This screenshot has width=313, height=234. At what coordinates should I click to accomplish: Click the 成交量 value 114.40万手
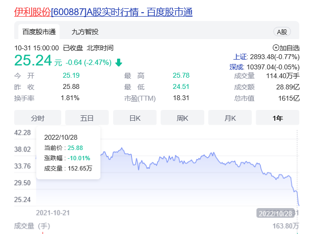click(283, 76)
